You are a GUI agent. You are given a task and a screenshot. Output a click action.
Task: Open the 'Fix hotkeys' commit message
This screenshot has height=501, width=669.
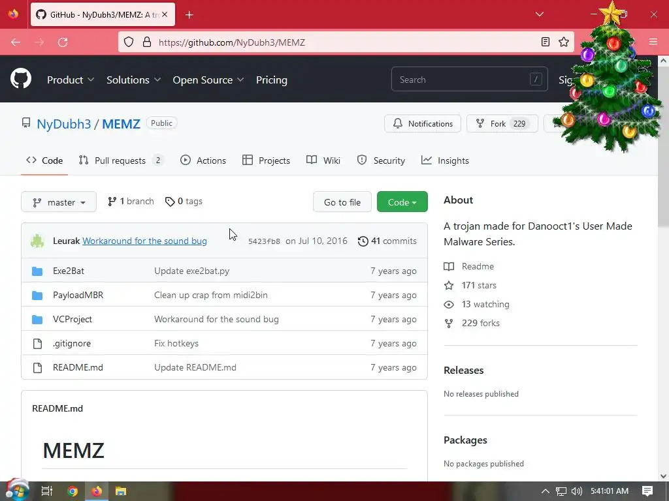pos(176,343)
